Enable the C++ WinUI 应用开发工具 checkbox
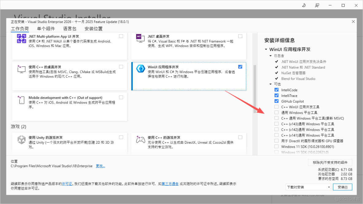This screenshot has height=204, width=363. point(277,107)
